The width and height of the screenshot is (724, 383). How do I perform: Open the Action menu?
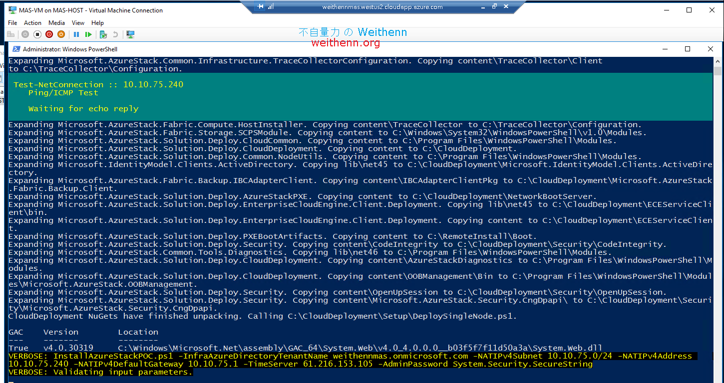(x=32, y=22)
